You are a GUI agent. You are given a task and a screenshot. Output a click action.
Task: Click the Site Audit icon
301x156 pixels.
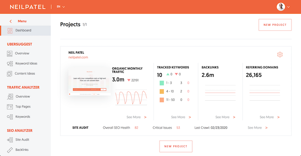point(10,140)
